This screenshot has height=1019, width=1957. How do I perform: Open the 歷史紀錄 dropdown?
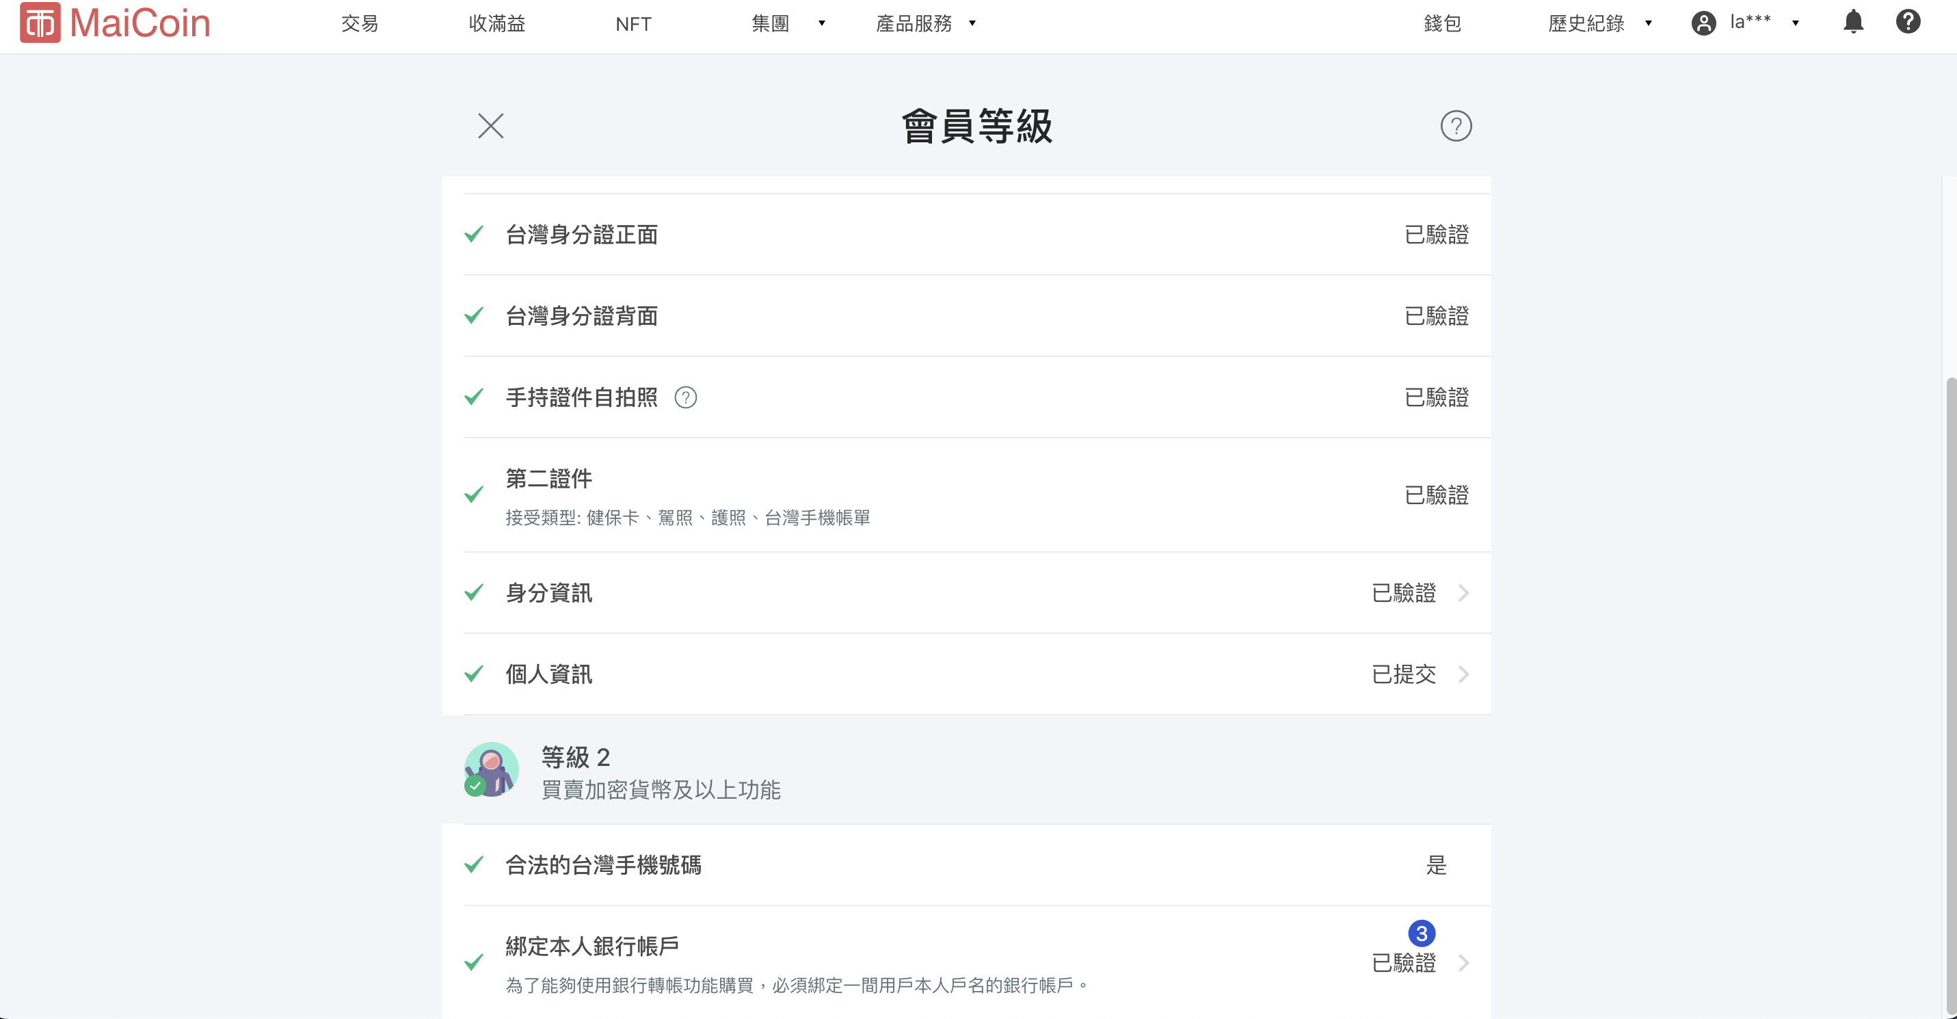click(1599, 23)
